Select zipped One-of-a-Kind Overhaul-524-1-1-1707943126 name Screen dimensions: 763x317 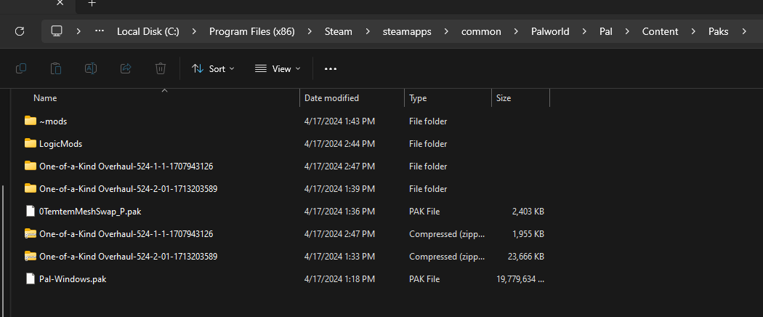(126, 233)
